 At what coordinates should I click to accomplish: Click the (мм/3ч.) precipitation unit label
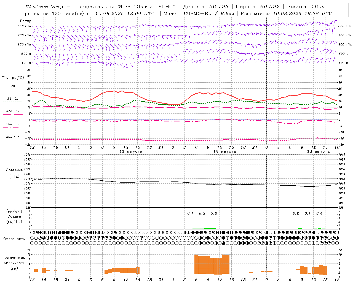pos(14,211)
